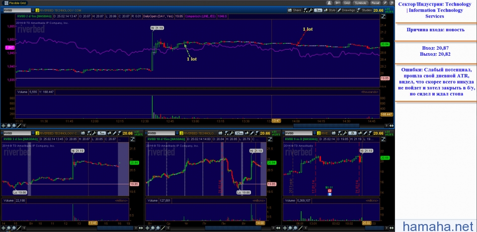Click the RVBD symbol field on daily chart
This screenshot has height=232, width=477.
pyautogui.click(x=299, y=133)
